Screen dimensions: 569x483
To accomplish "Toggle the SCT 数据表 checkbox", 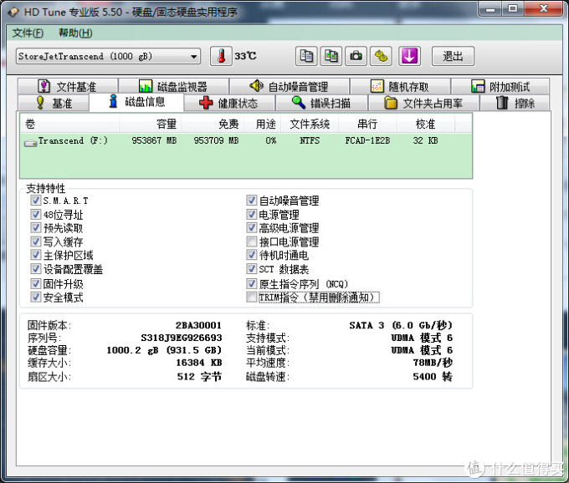I will (x=252, y=268).
